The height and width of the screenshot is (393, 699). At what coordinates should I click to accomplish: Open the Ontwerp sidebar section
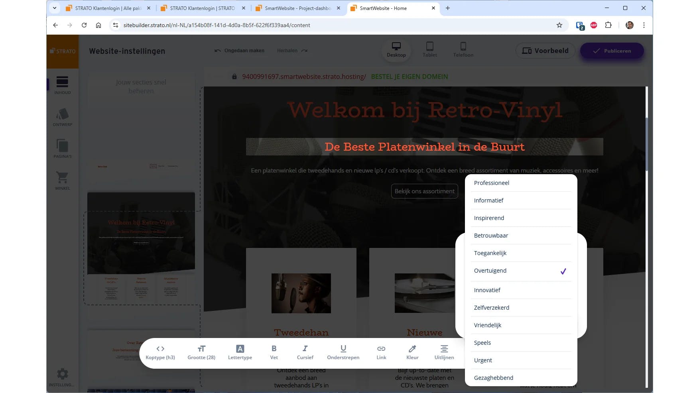pos(62,117)
